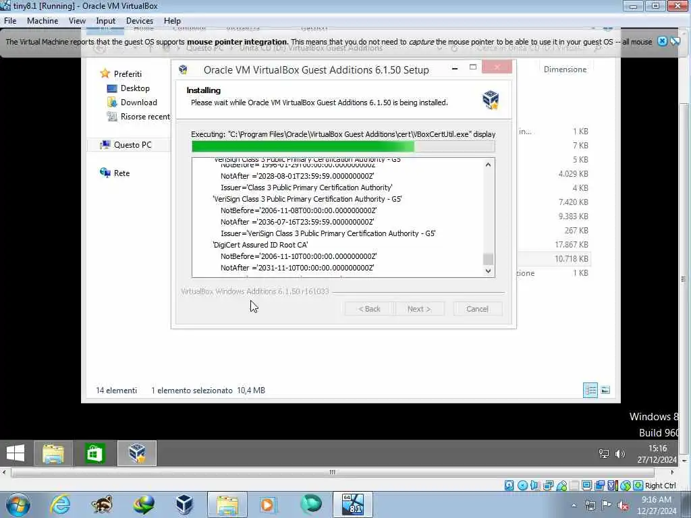Click the notification suppress speech-bubble icon
Viewport: 691px width, 518px height.
tap(675, 41)
